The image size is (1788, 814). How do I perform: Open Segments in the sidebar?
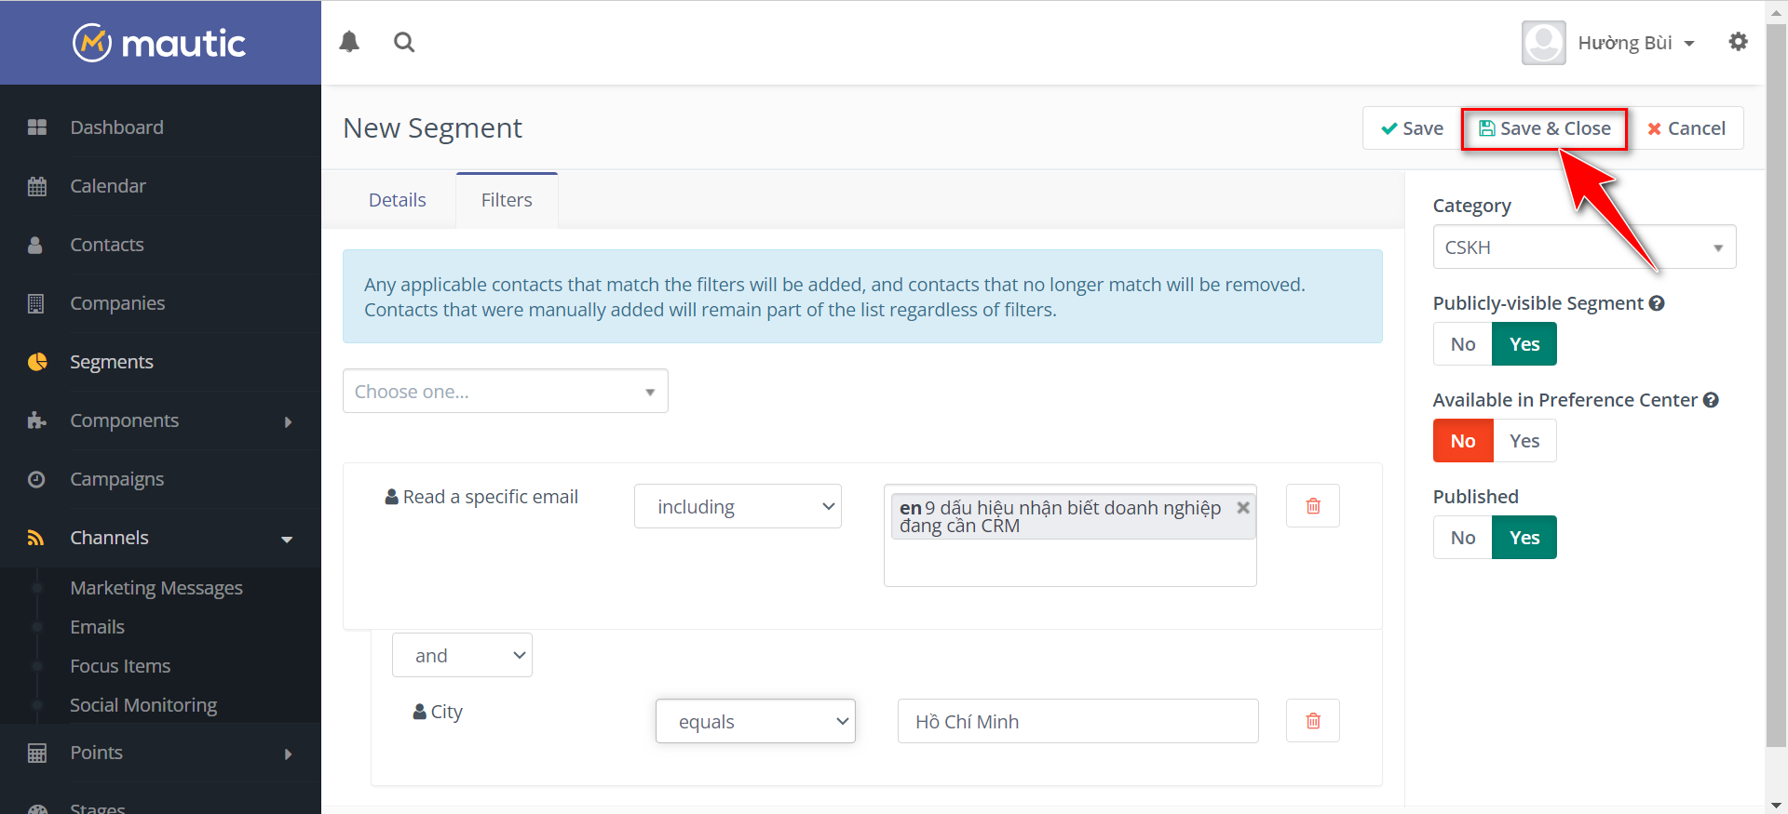112,362
